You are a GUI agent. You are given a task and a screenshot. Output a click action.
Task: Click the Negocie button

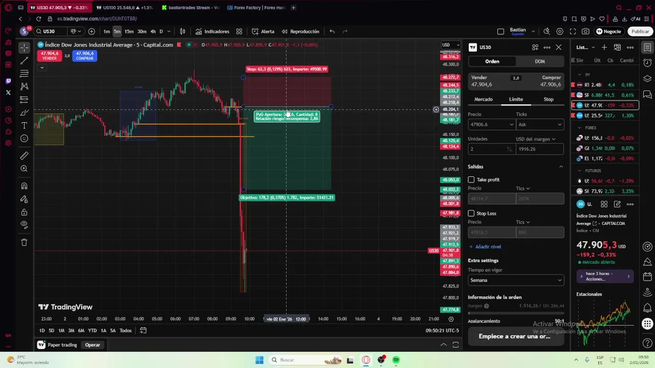pos(608,32)
